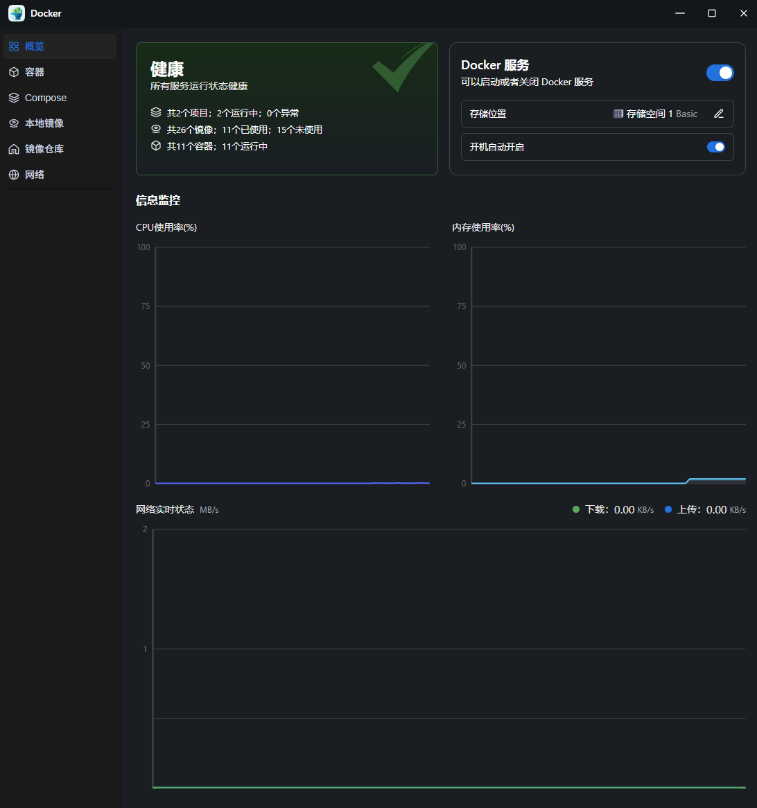
Task: Click the edit pencil for 存储位置
Action: pyautogui.click(x=719, y=114)
